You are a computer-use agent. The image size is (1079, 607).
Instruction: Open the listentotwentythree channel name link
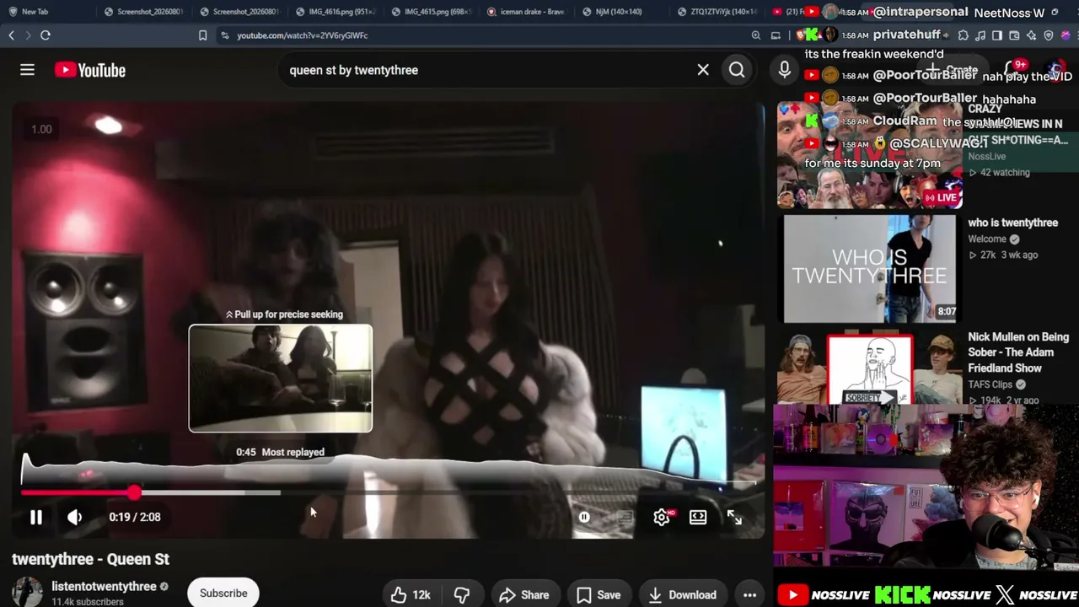pos(104,587)
